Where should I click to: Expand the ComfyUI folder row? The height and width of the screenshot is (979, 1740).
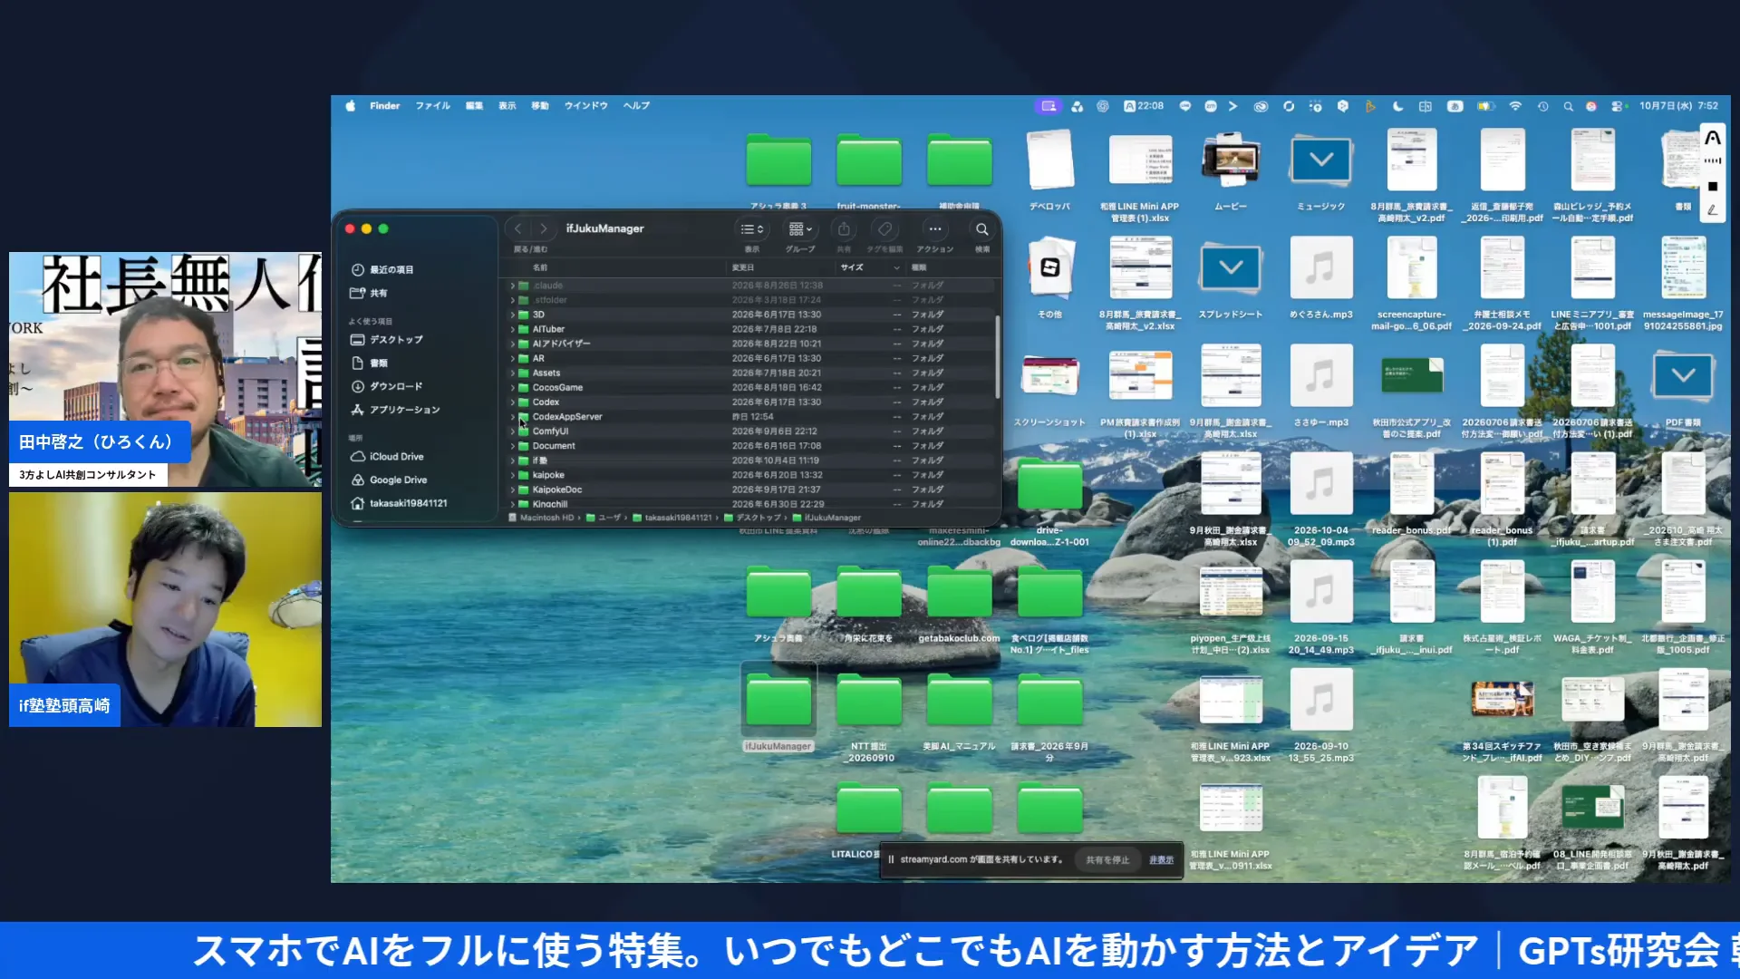pos(512,431)
